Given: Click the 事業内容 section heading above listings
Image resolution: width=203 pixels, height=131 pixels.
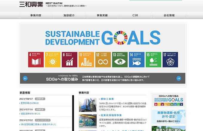Looking at the screenshot, I should tap(84, 93).
